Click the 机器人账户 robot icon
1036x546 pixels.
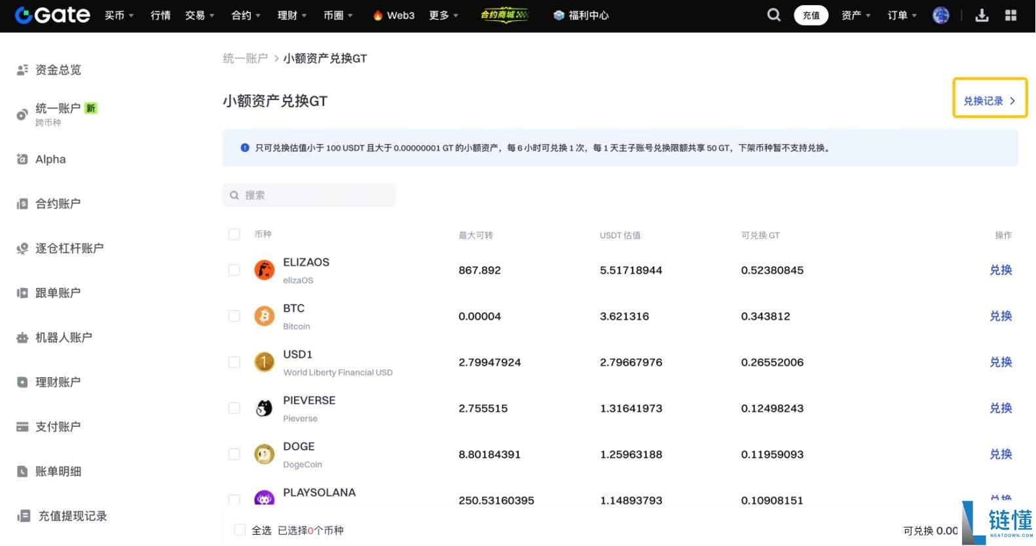[22, 338]
